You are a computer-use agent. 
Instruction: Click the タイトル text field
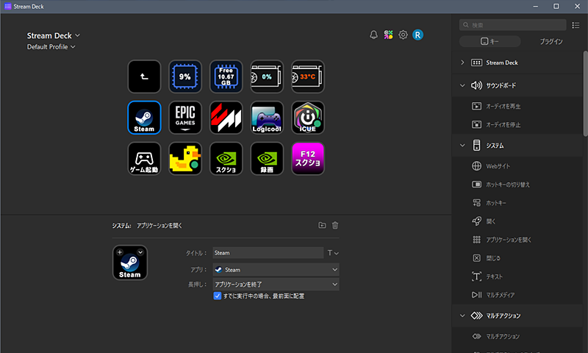(268, 253)
